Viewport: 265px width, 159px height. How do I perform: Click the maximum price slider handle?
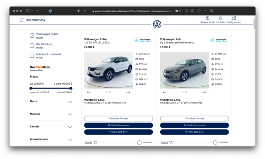tap(71, 88)
